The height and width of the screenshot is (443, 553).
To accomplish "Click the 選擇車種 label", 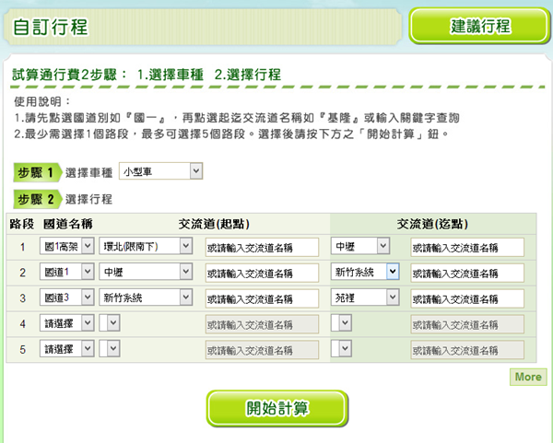I will pos(88,173).
